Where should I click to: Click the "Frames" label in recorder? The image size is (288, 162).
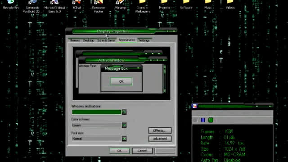point(207,131)
